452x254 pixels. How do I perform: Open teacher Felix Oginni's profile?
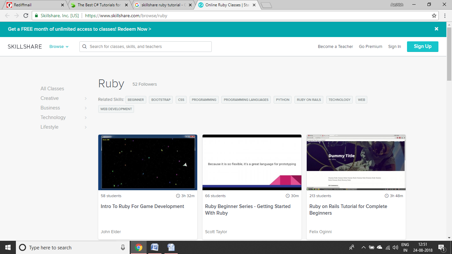pyautogui.click(x=321, y=232)
